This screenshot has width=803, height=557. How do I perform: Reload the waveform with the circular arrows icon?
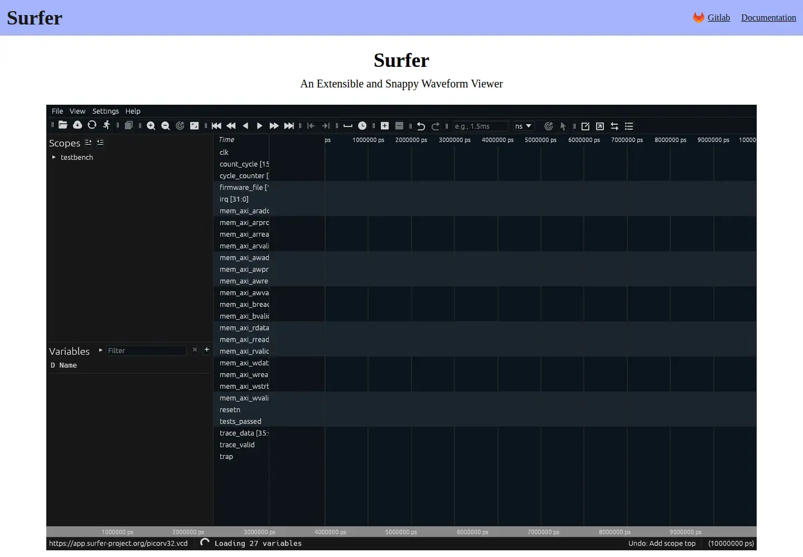click(x=92, y=126)
